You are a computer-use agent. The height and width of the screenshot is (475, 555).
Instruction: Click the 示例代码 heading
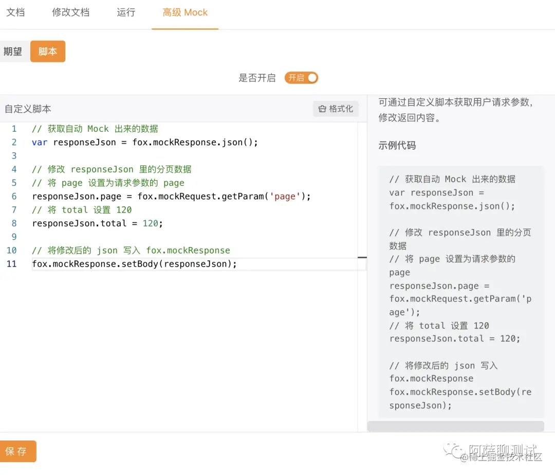click(x=397, y=145)
